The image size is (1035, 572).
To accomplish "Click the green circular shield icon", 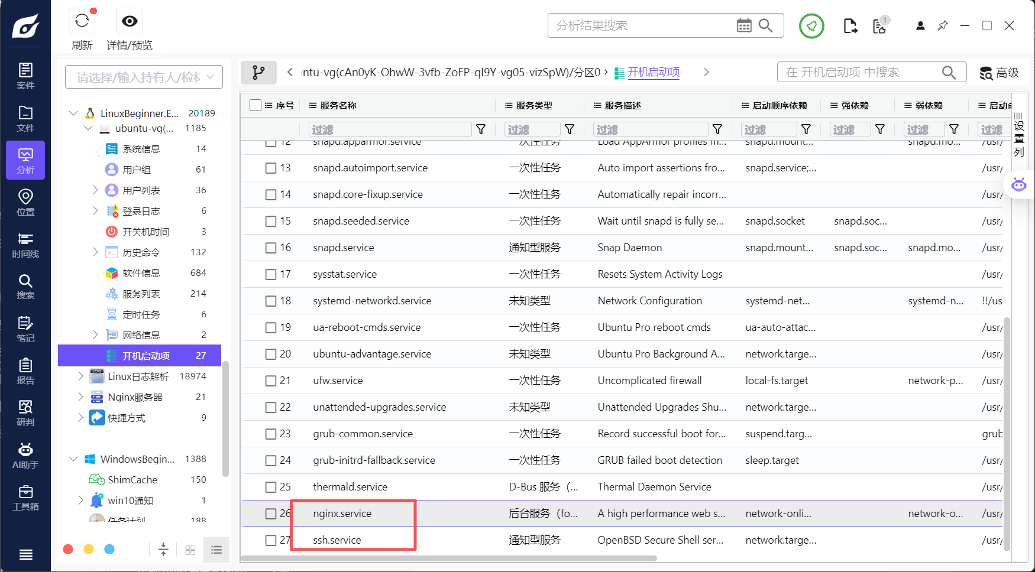I will click(811, 26).
